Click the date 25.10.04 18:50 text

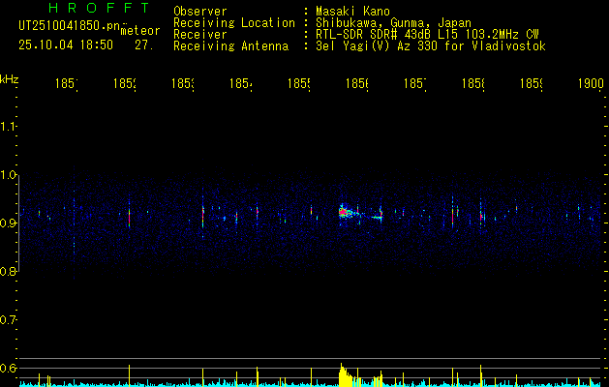click(x=66, y=45)
